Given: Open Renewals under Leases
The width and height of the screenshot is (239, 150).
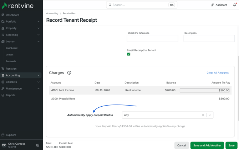Looking at the screenshot, I should click(x=11, y=61).
